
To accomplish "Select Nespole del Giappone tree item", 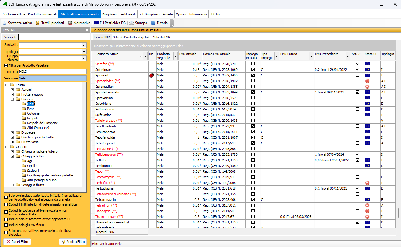I will pyautogui.click(x=42, y=123).
